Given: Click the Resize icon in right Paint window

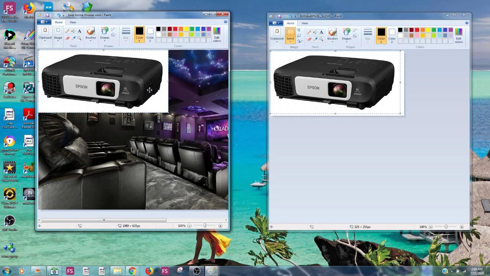Looking at the screenshot, I should pos(299,36).
